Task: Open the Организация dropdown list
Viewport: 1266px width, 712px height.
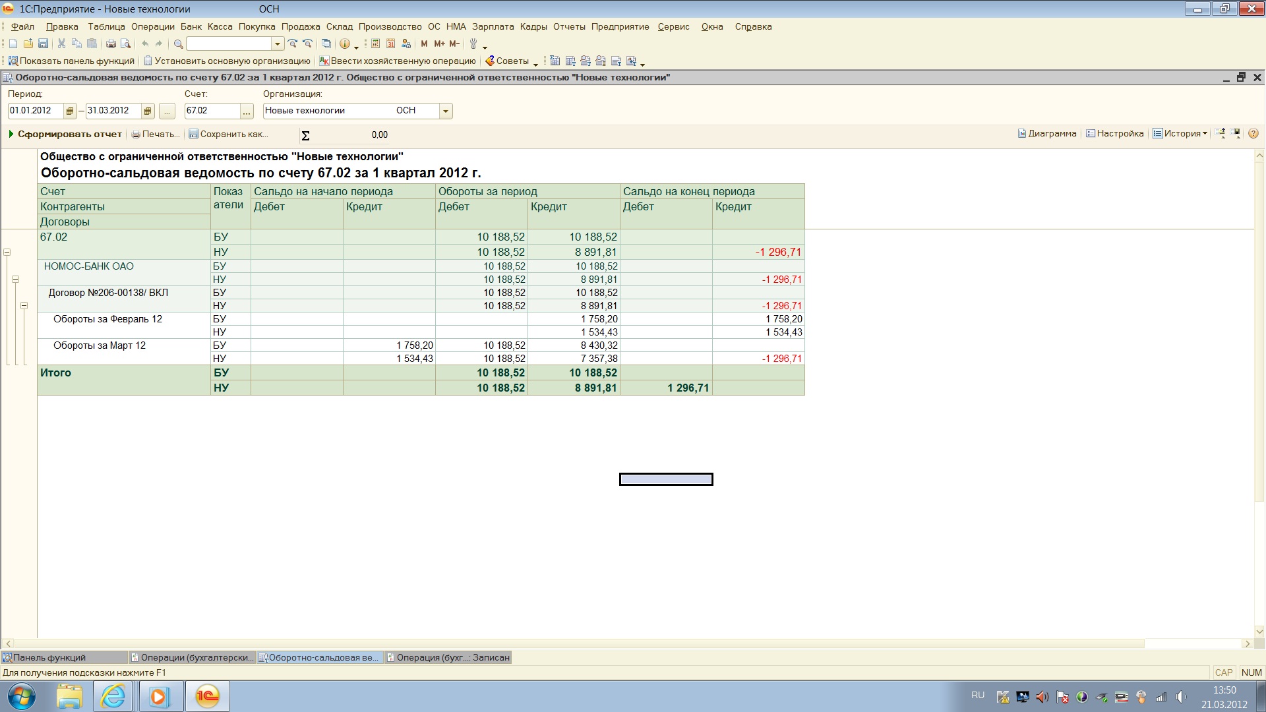Action: click(446, 111)
